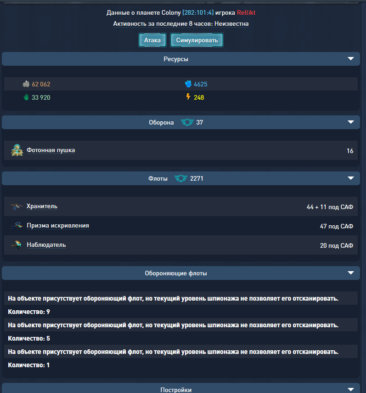The width and height of the screenshot is (366, 393).
Task: Click the Хранитель ship icon
Action: click(17, 207)
